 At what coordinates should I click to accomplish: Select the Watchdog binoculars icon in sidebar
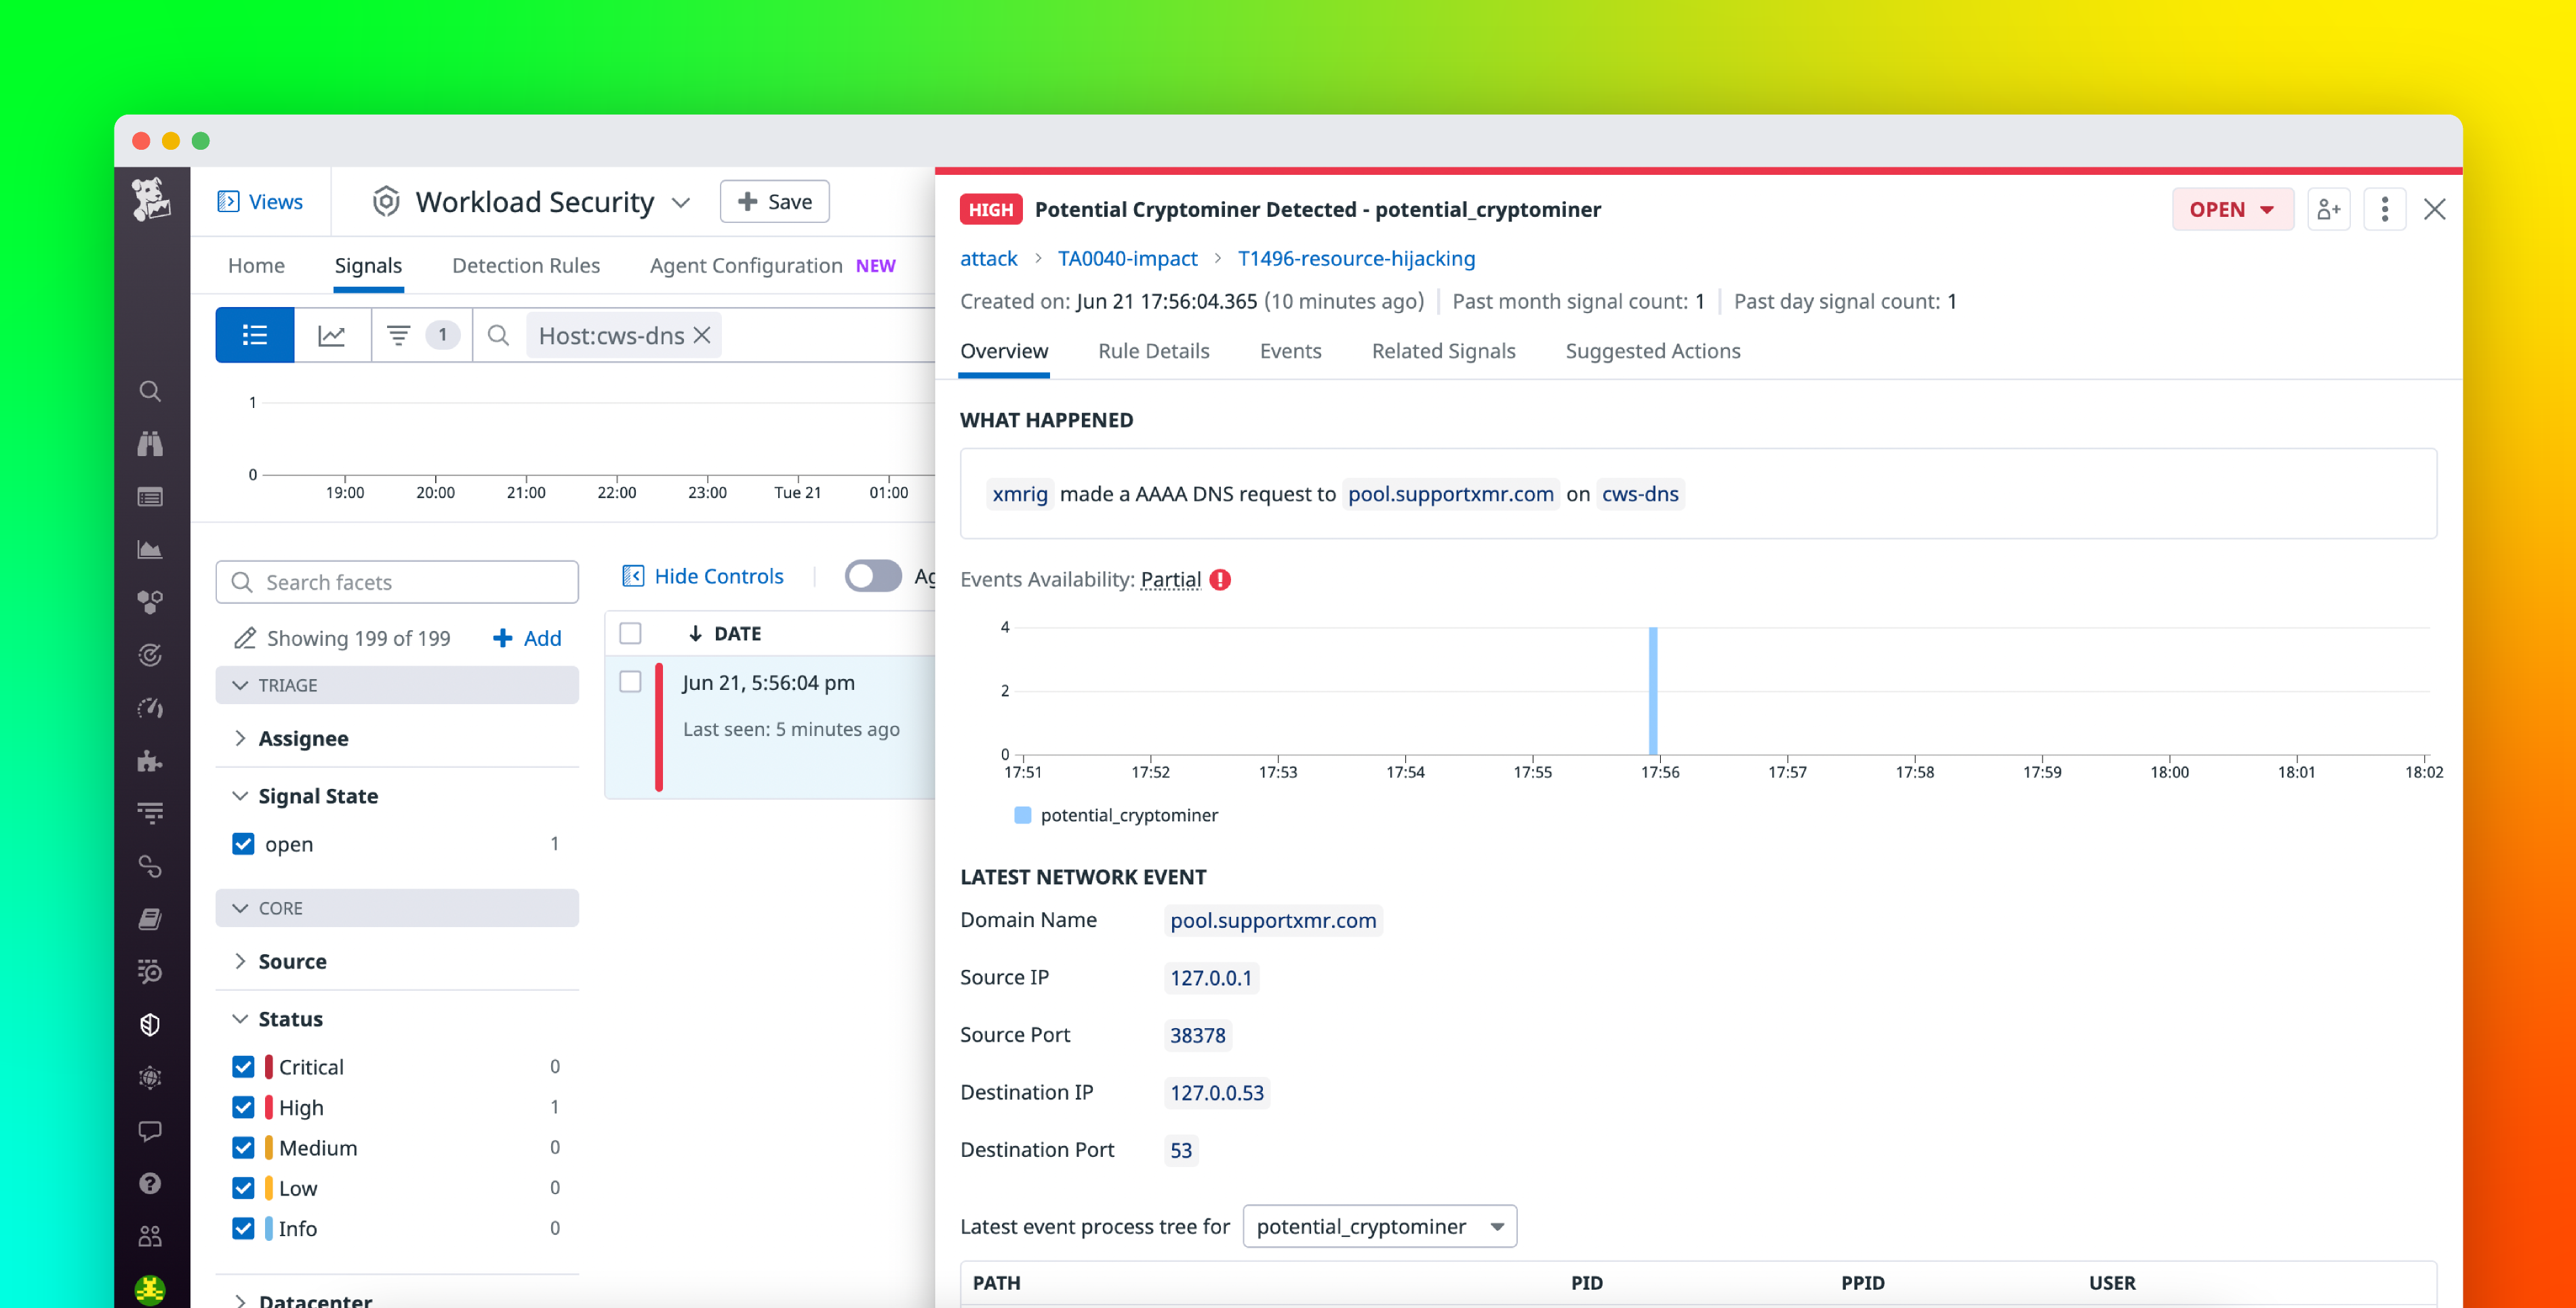150,443
